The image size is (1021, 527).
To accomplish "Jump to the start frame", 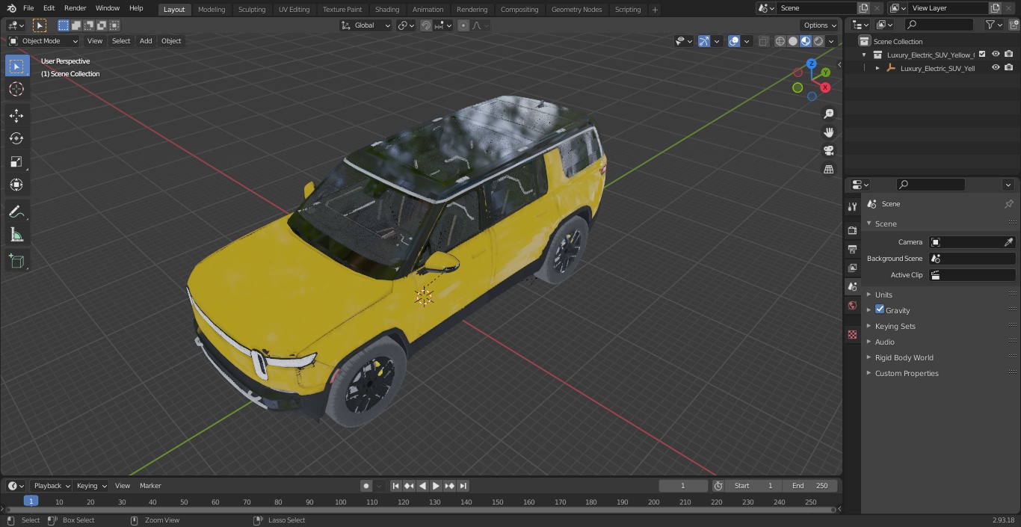I will tap(396, 486).
